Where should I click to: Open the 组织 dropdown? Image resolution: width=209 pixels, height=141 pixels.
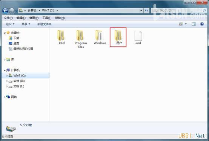pos(10,24)
